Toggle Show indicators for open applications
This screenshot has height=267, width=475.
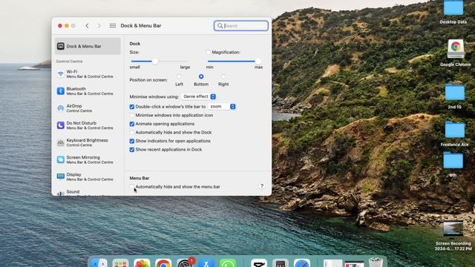click(x=132, y=141)
